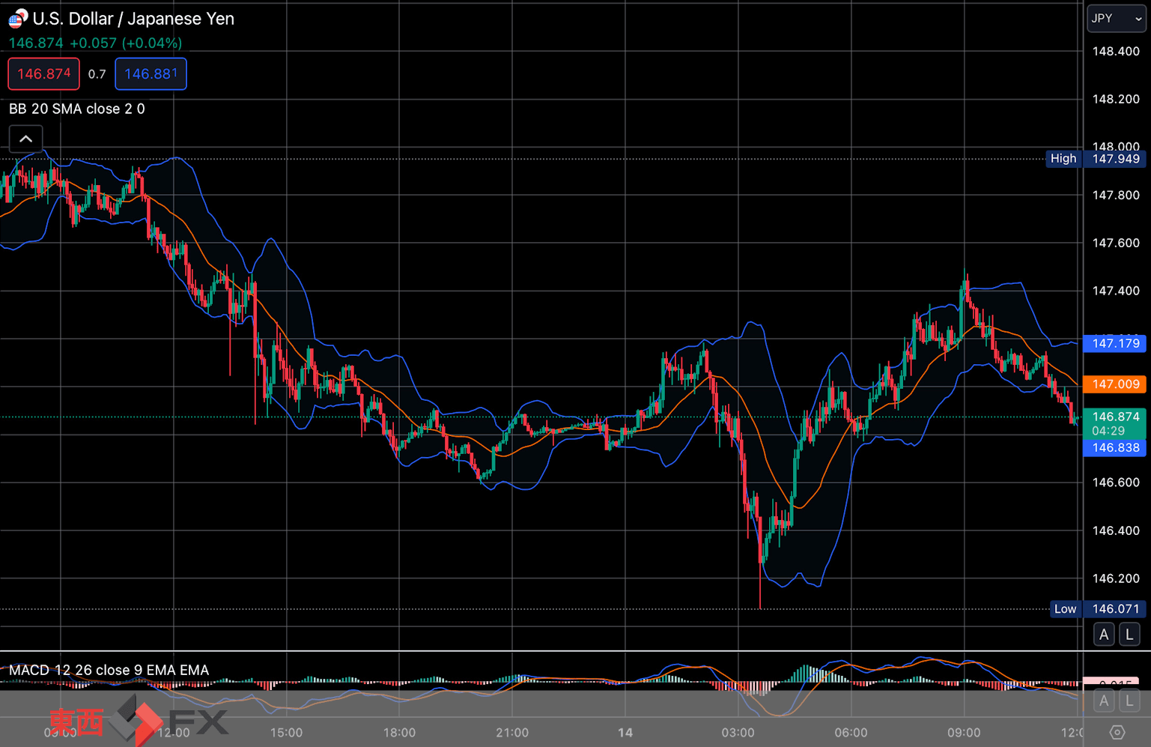Screen dimensions: 1151x747
Task: Click the High 147.949 price label
Action: (x=1096, y=158)
